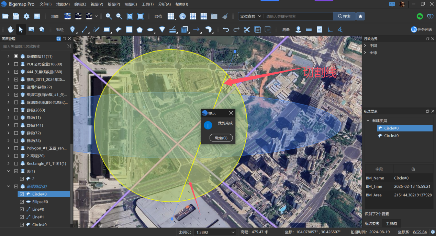Expand the 中国 node in 行政边界 panel

pyautogui.click(x=366, y=45)
